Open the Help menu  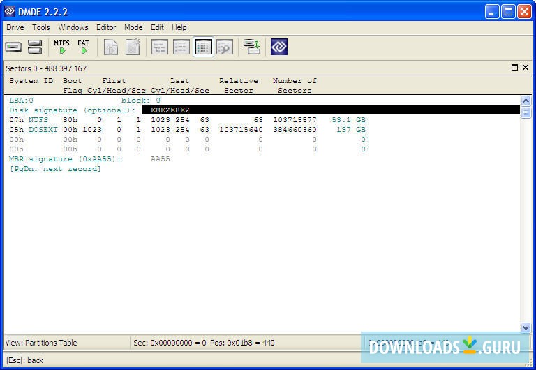tap(179, 27)
